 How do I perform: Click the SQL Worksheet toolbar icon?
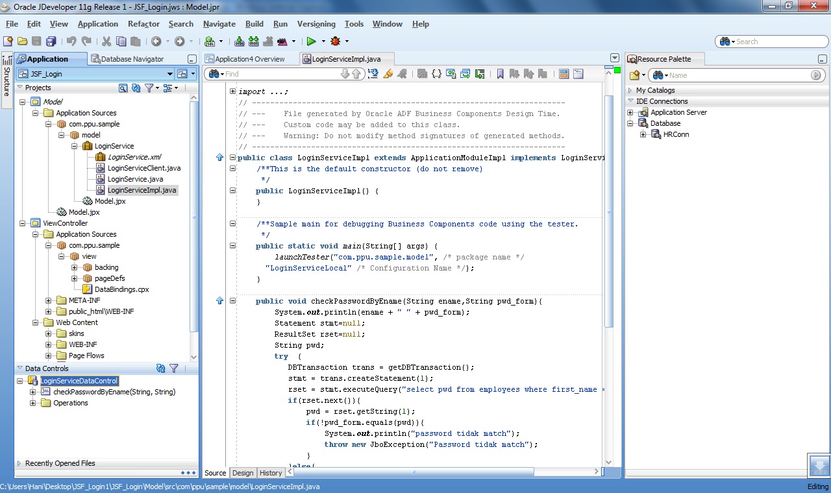210,42
